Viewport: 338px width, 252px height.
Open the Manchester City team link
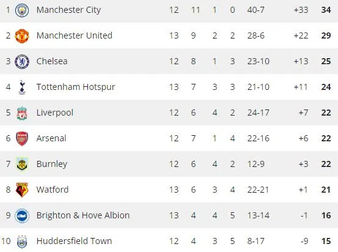pyautogui.click(x=68, y=10)
